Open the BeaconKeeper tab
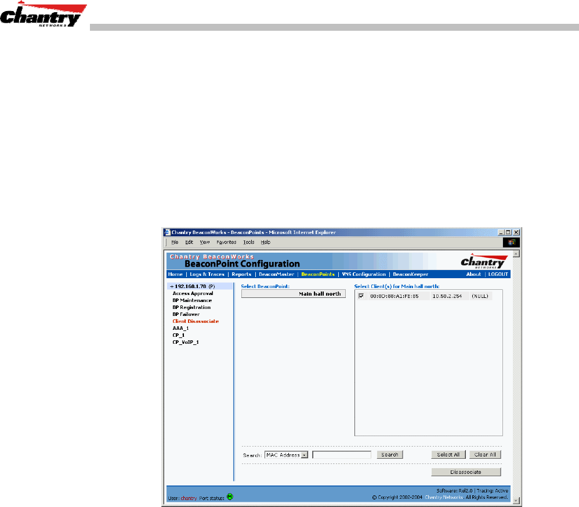The height and width of the screenshot is (507, 579). (x=411, y=274)
